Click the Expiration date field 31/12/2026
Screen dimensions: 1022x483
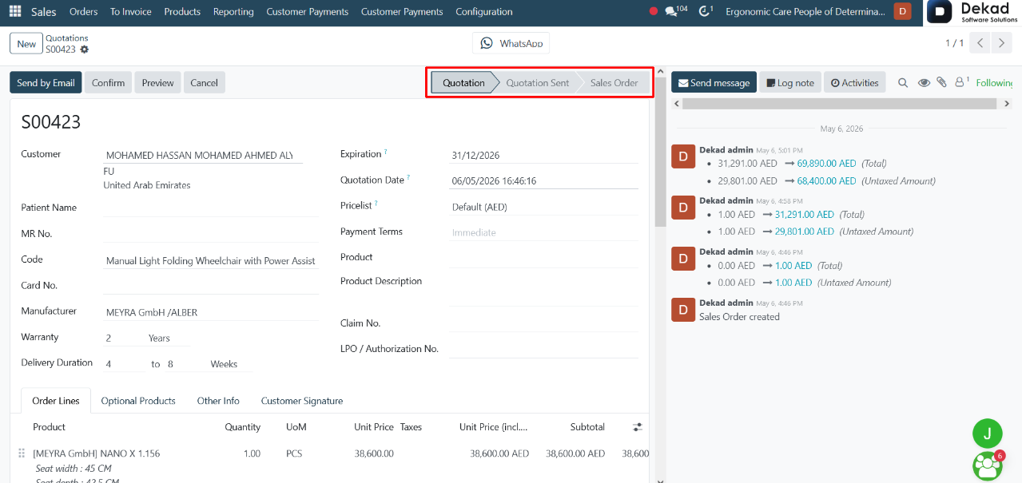pyautogui.click(x=544, y=156)
